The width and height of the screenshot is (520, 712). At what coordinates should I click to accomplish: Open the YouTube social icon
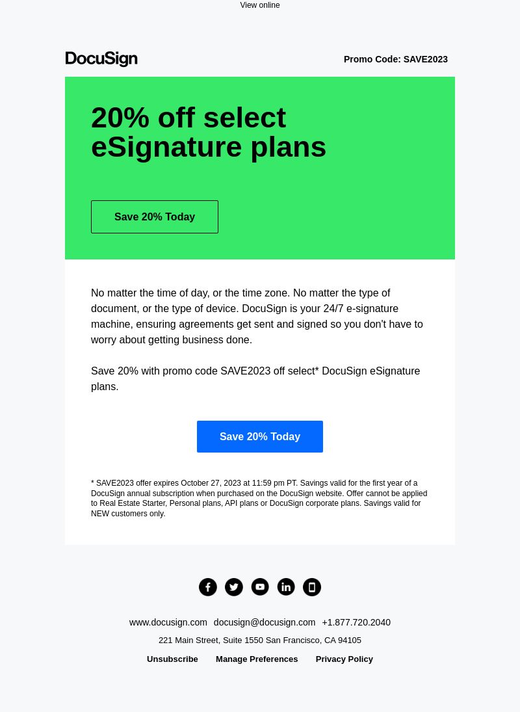click(x=260, y=587)
